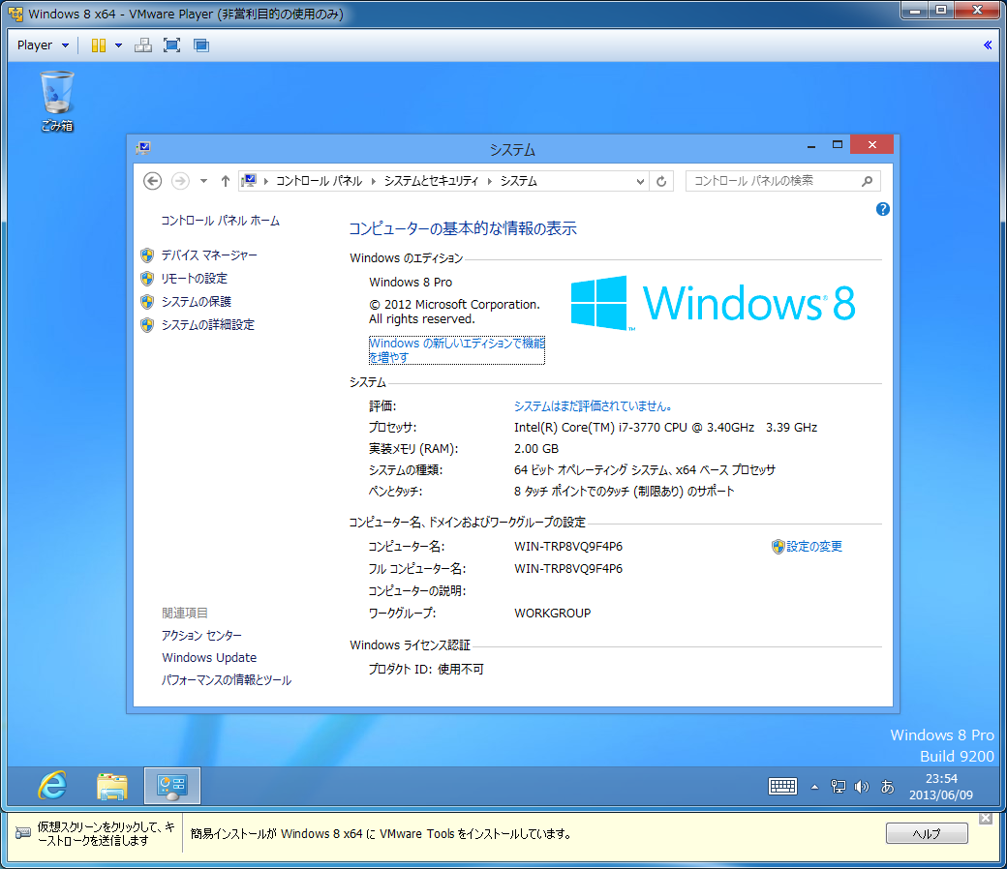Screen dimensions: 1007x869
Task: Launch Internet Explorer from taskbar
Action: click(x=52, y=786)
